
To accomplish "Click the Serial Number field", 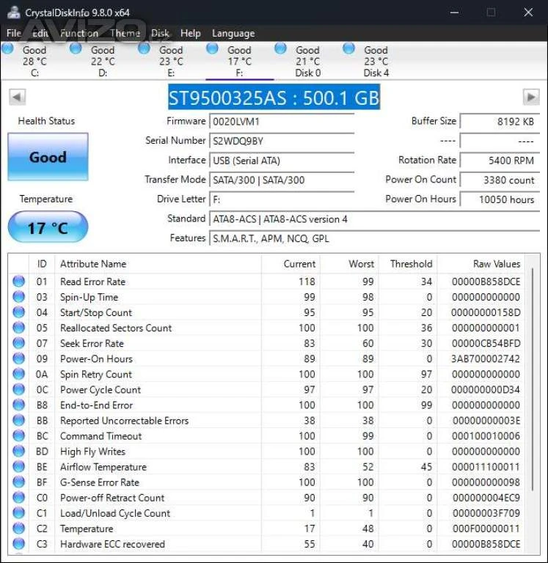I will tap(282, 141).
